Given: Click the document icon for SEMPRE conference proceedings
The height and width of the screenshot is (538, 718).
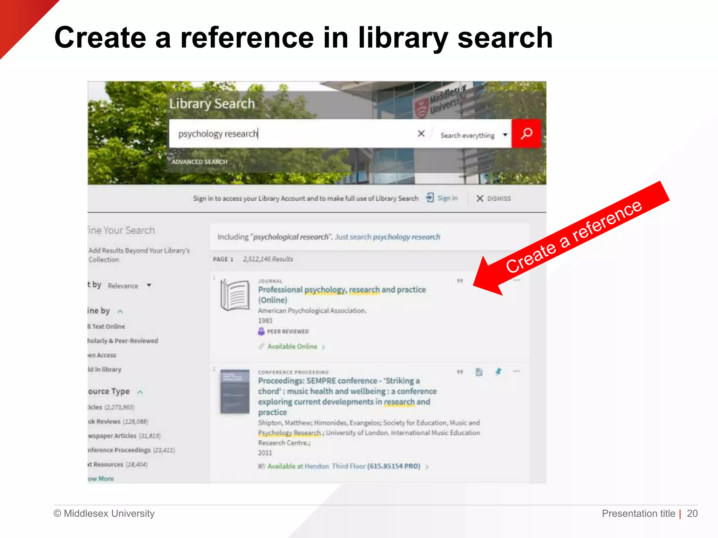Looking at the screenshot, I should pyautogui.click(x=479, y=372).
